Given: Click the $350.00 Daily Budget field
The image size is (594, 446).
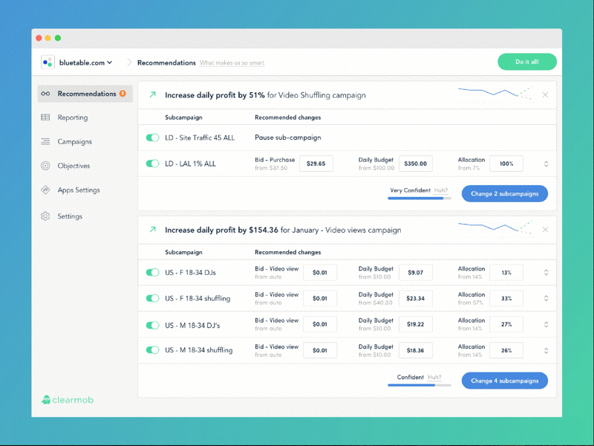Looking at the screenshot, I should point(416,164).
